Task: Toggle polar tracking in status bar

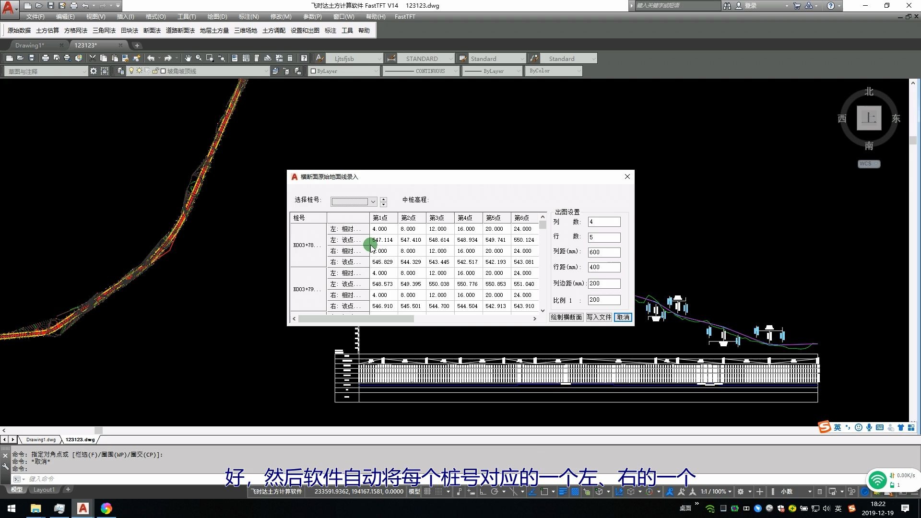Action: click(494, 492)
